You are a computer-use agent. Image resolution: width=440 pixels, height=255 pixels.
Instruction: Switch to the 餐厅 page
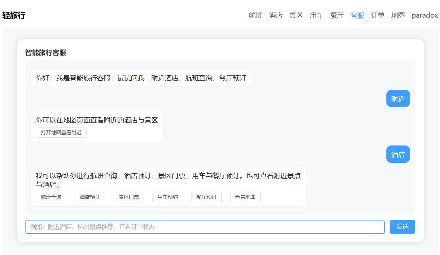point(337,15)
